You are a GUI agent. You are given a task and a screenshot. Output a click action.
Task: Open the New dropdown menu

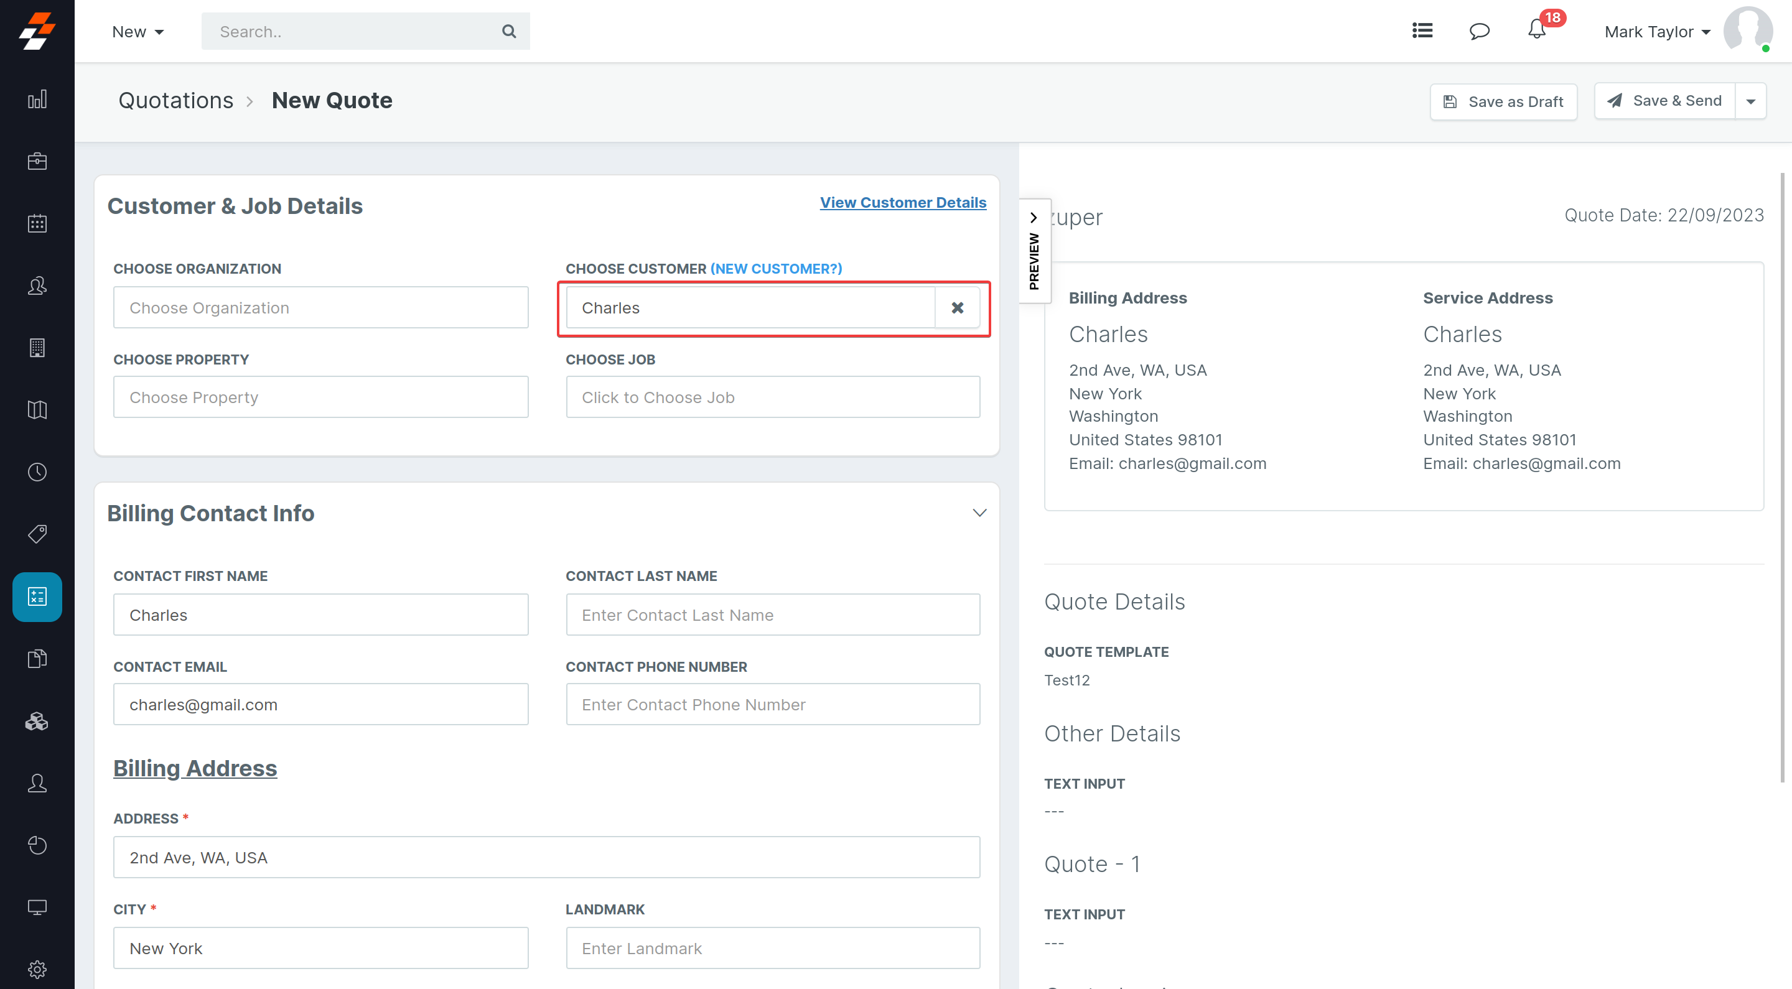(x=138, y=31)
